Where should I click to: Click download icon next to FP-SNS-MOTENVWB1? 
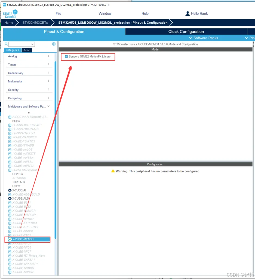[x=10, y=125]
